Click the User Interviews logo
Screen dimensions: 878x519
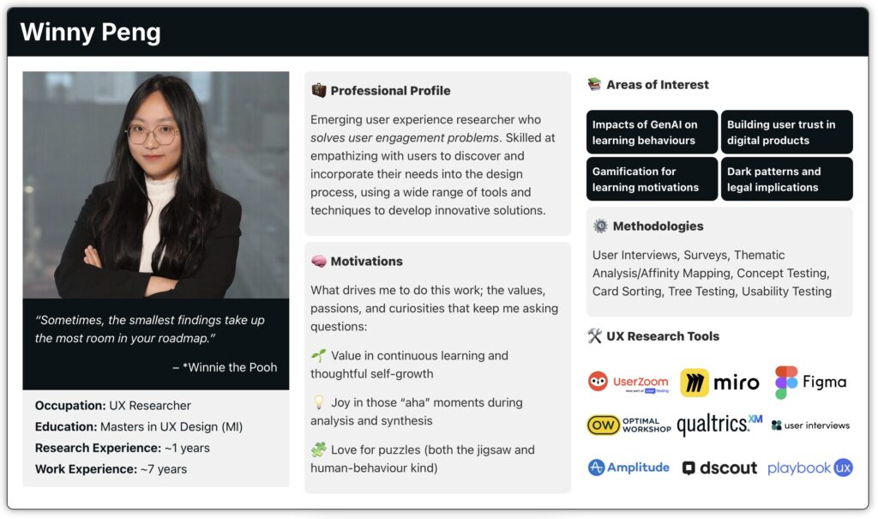tap(810, 424)
